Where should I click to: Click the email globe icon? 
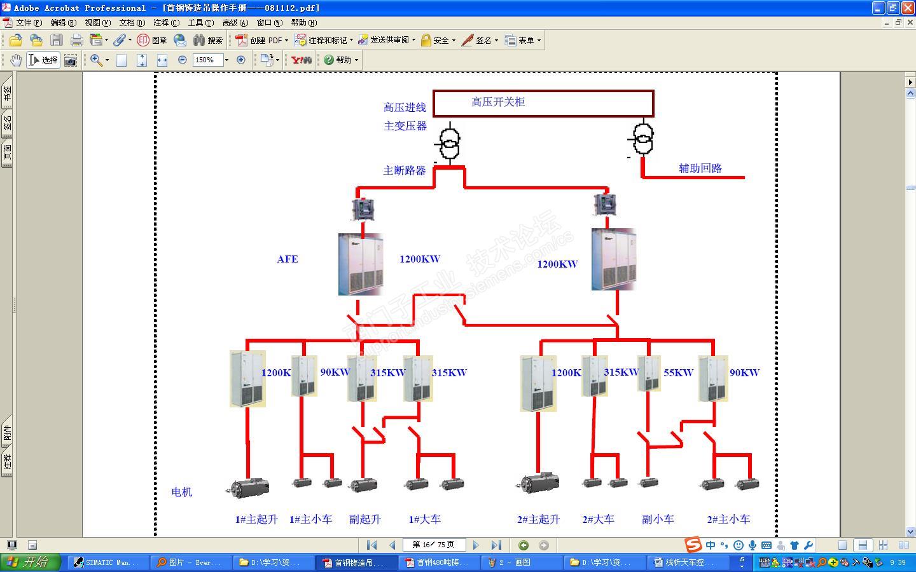[180, 40]
